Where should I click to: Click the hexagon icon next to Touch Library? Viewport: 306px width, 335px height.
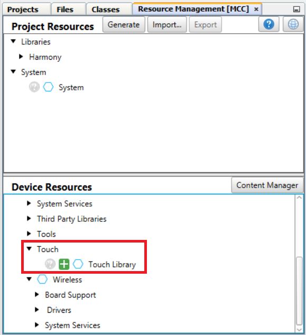pos(78,264)
